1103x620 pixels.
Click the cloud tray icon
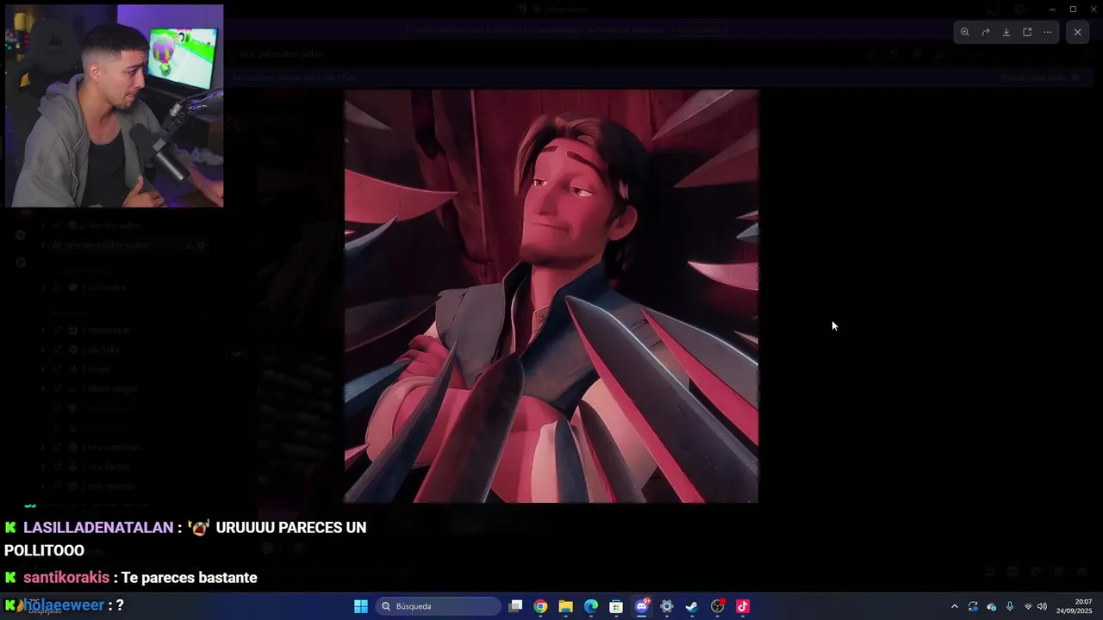coord(991,606)
